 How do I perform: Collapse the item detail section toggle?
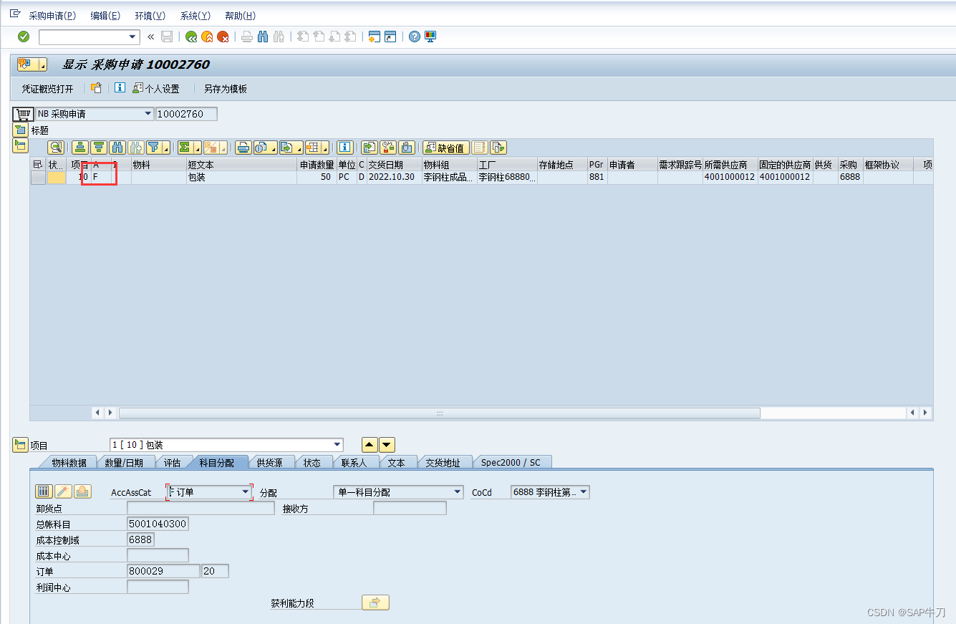tap(20, 445)
